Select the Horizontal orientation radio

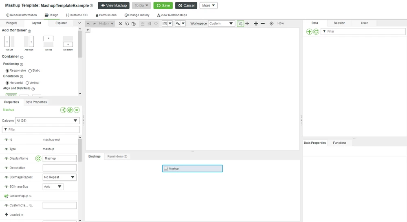point(7,83)
